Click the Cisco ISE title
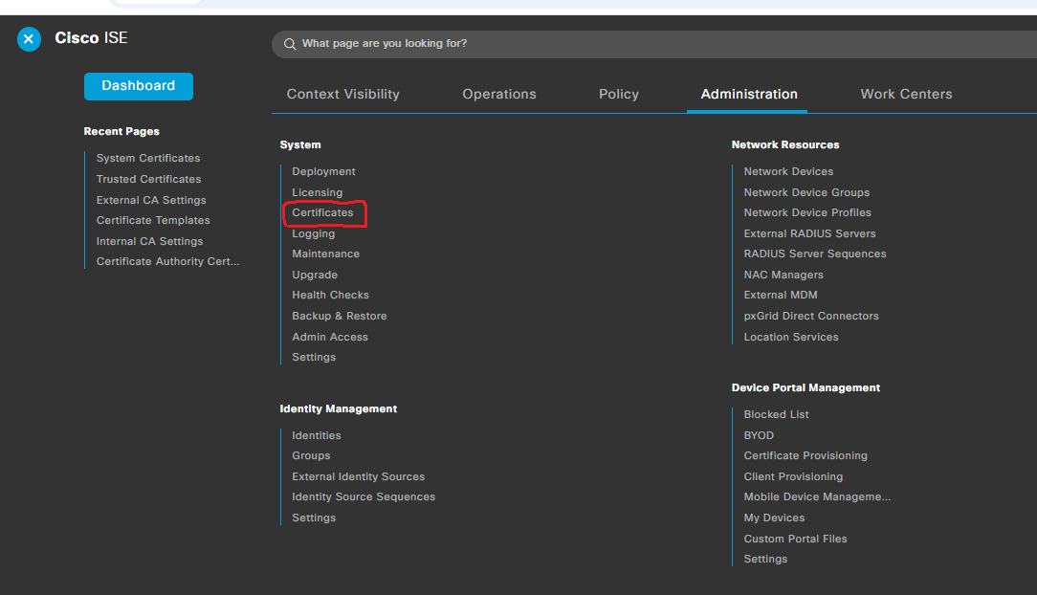The width and height of the screenshot is (1037, 595). 91,38
